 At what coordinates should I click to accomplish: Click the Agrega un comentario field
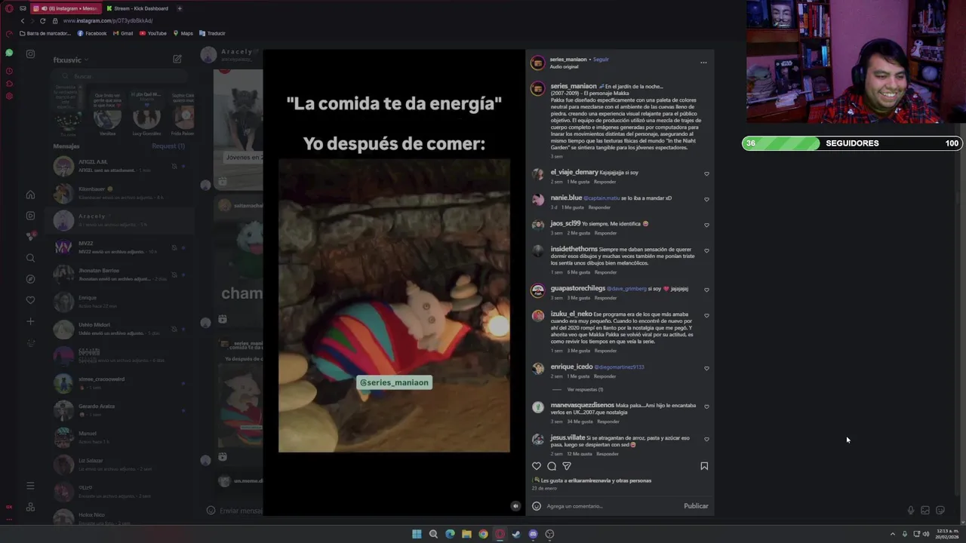point(613,506)
